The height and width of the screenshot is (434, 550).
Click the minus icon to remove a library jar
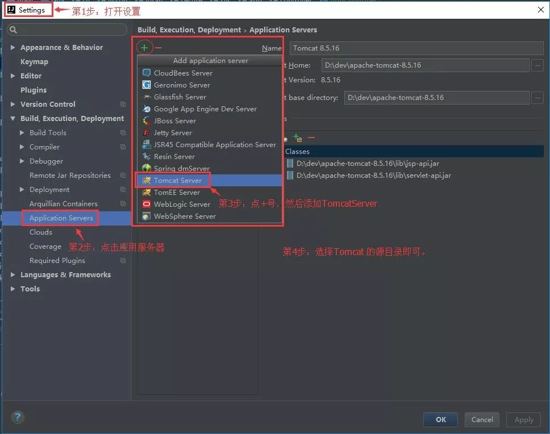point(311,137)
